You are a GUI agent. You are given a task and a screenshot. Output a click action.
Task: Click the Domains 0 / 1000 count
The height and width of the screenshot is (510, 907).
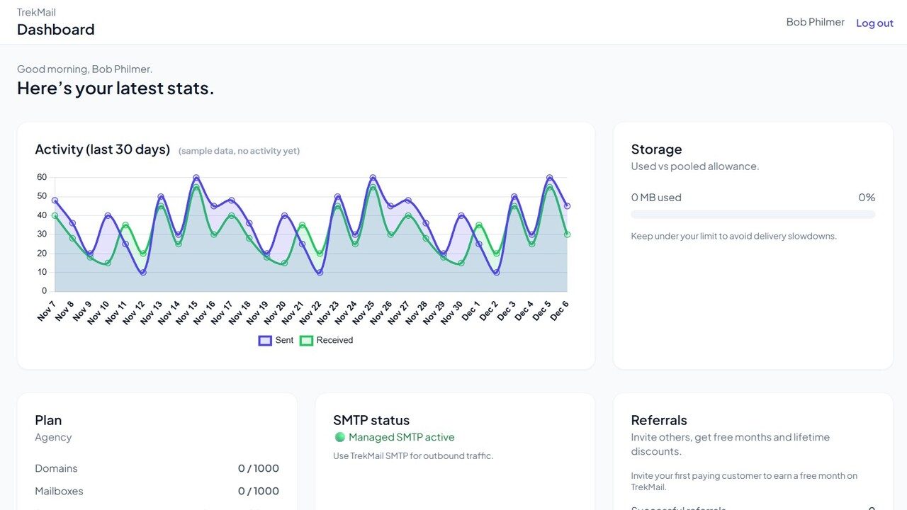[x=258, y=468]
